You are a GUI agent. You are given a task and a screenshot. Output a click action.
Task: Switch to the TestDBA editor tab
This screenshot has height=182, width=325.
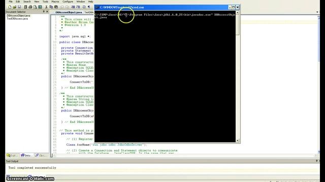(x=89, y=12)
